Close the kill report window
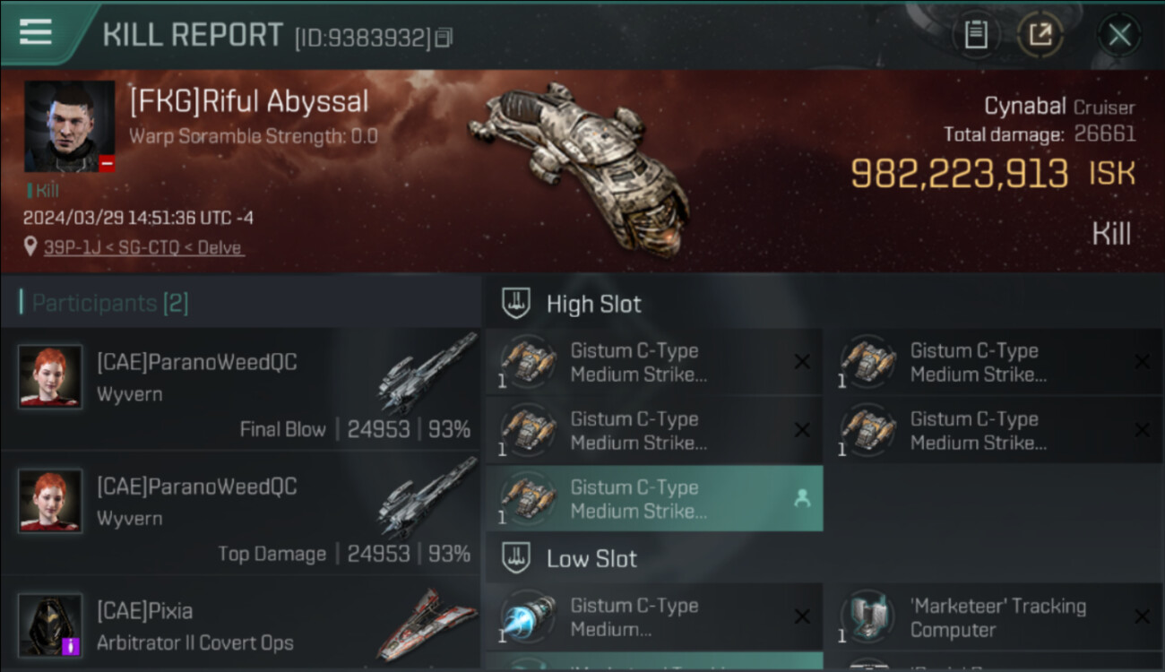Image resolution: width=1165 pixels, height=672 pixels. coord(1118,35)
